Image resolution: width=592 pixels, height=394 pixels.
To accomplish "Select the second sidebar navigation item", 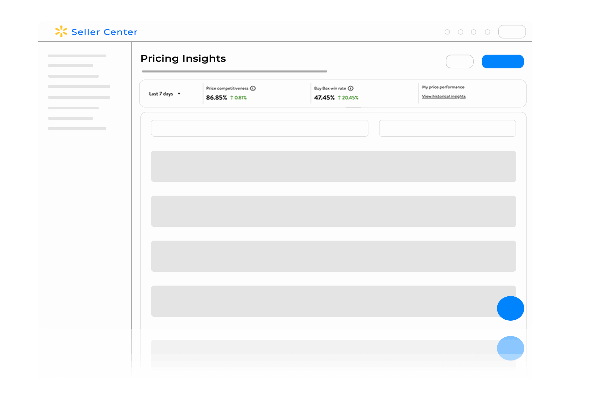I will (x=70, y=65).
